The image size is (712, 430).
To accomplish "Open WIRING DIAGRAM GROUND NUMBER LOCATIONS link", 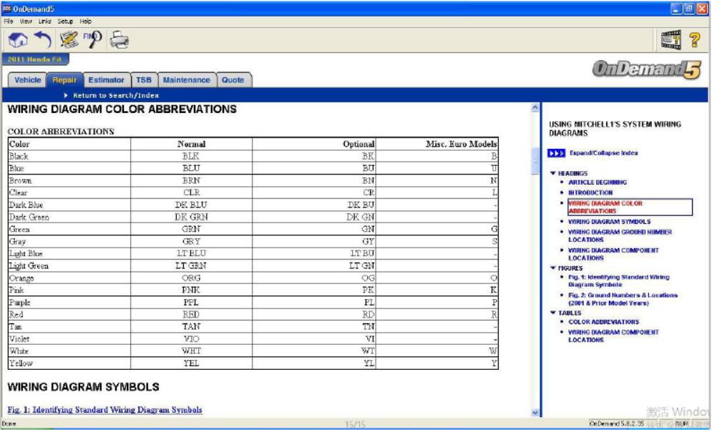I will pyautogui.click(x=620, y=235).
